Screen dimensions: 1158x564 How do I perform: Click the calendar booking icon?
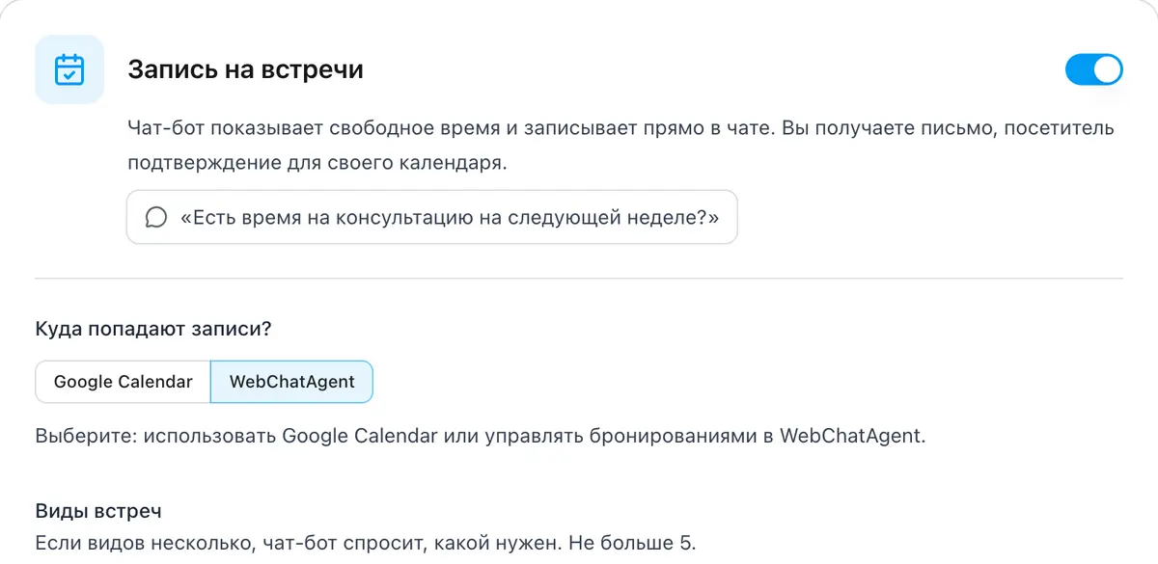(x=69, y=69)
